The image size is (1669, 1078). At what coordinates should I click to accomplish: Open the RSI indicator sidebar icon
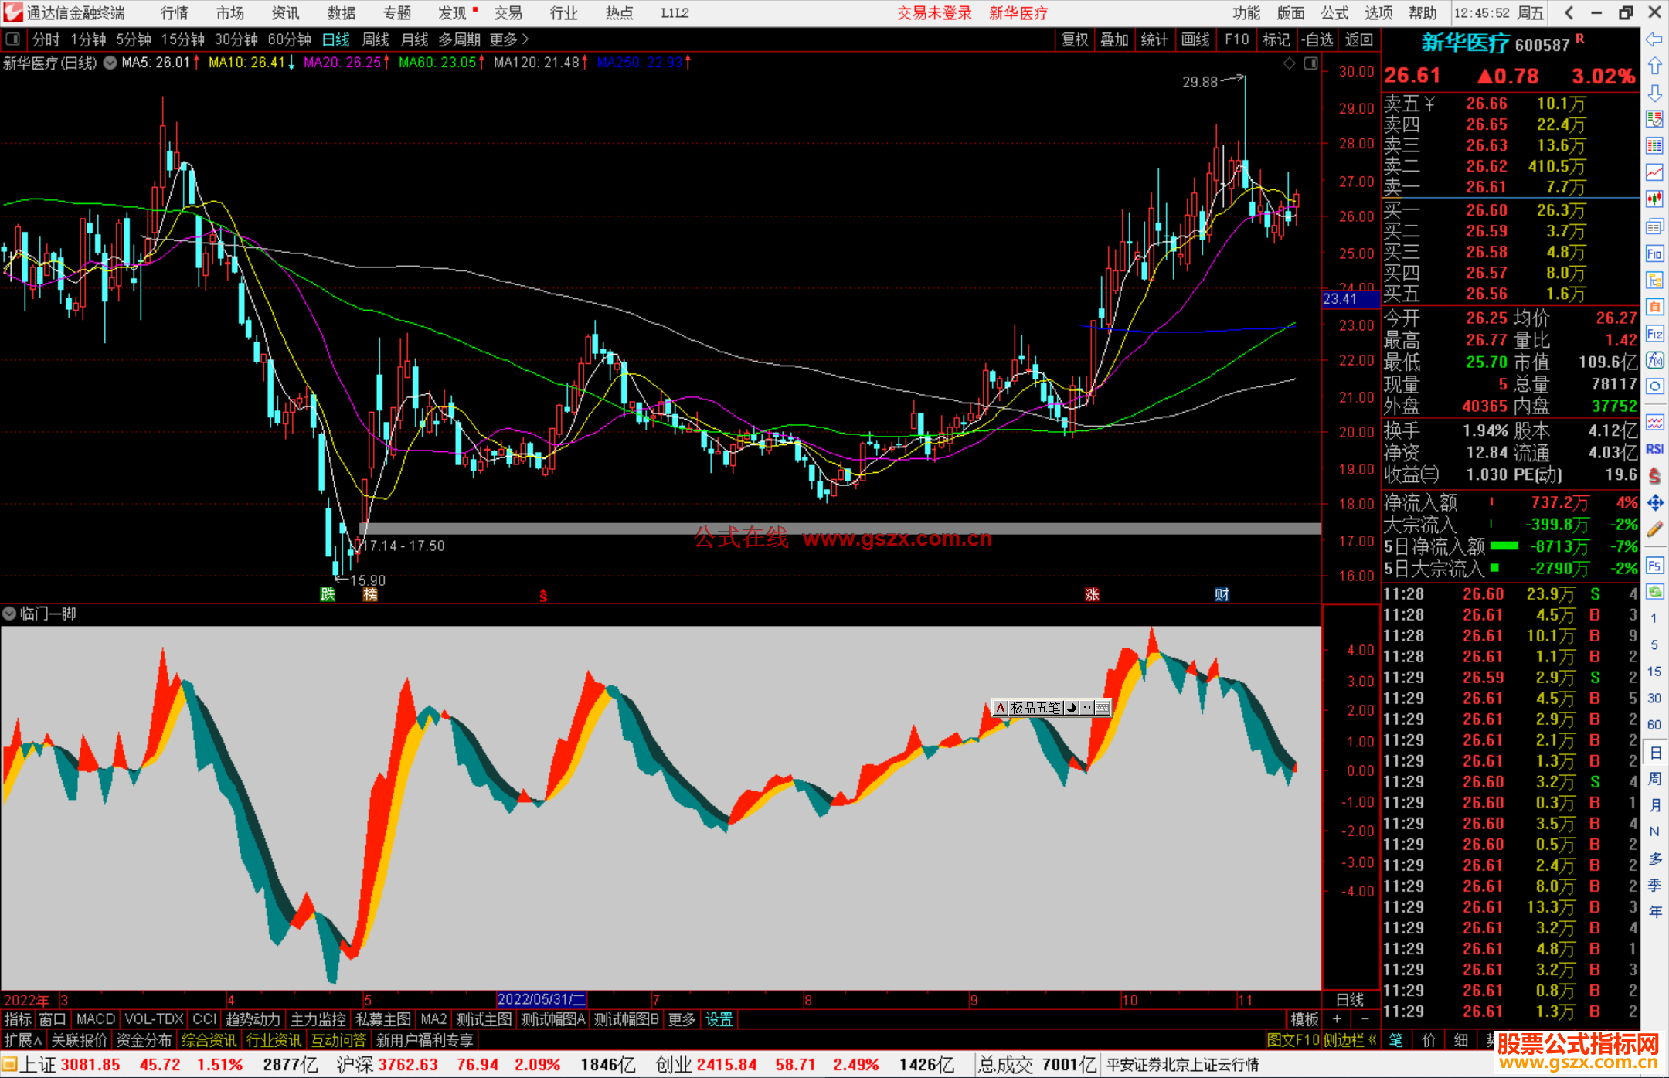(1654, 449)
